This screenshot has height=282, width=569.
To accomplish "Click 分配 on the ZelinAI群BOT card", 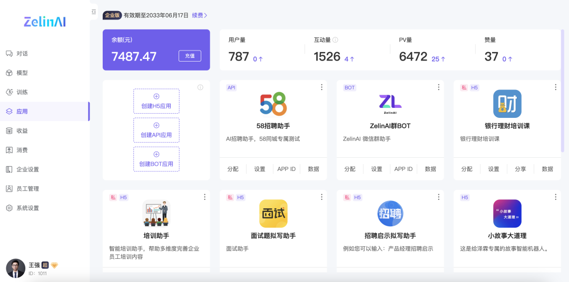I will [350, 169].
